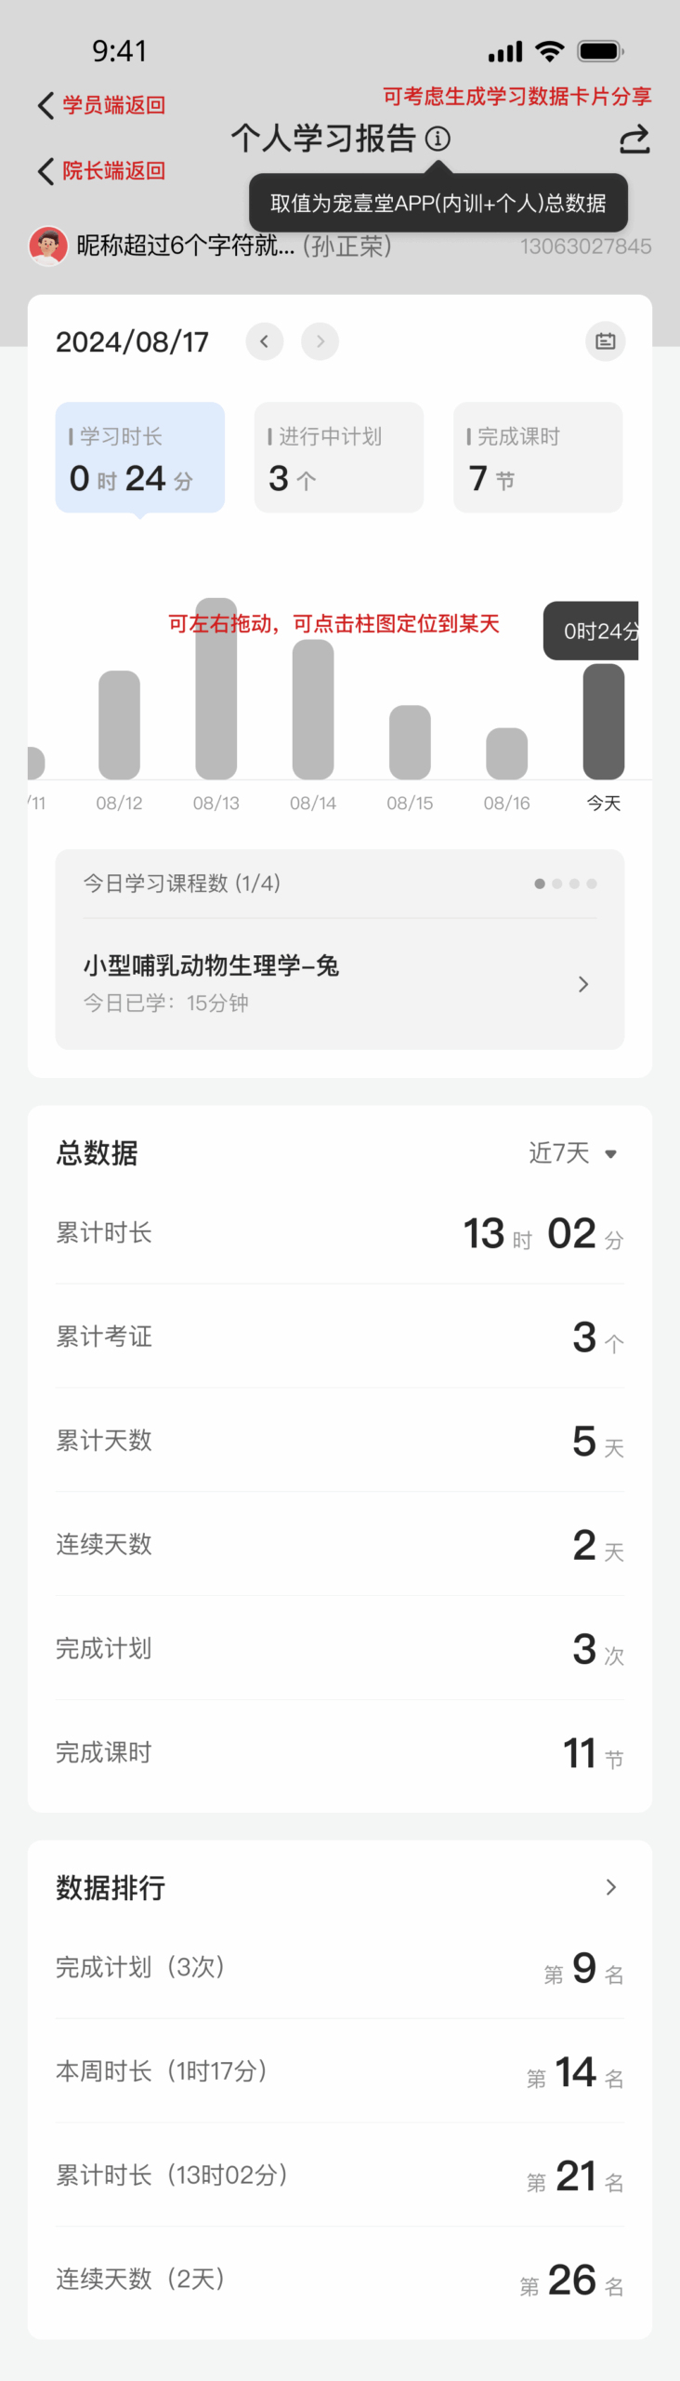Open 小型哺乳动物生理学-兔 course chevron
Screen dimensions: 680x2381
click(583, 984)
